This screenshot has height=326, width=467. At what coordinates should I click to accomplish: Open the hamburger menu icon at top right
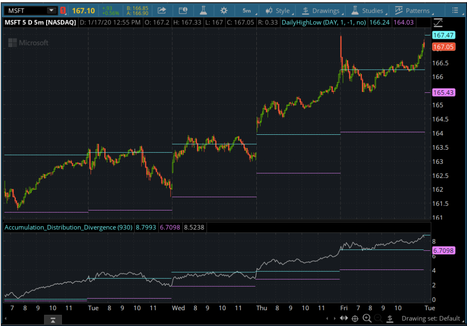pos(455,10)
